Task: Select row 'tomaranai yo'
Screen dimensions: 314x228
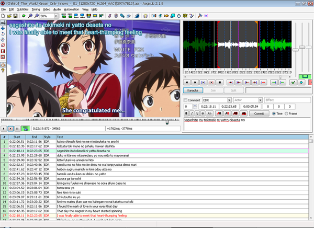Action: [x=154, y=188]
